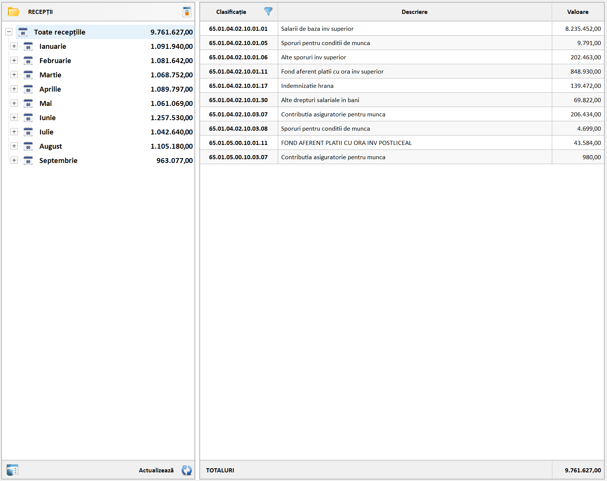607x481 pixels.
Task: Click the calendar icon beside Iulie
Action: click(x=28, y=132)
